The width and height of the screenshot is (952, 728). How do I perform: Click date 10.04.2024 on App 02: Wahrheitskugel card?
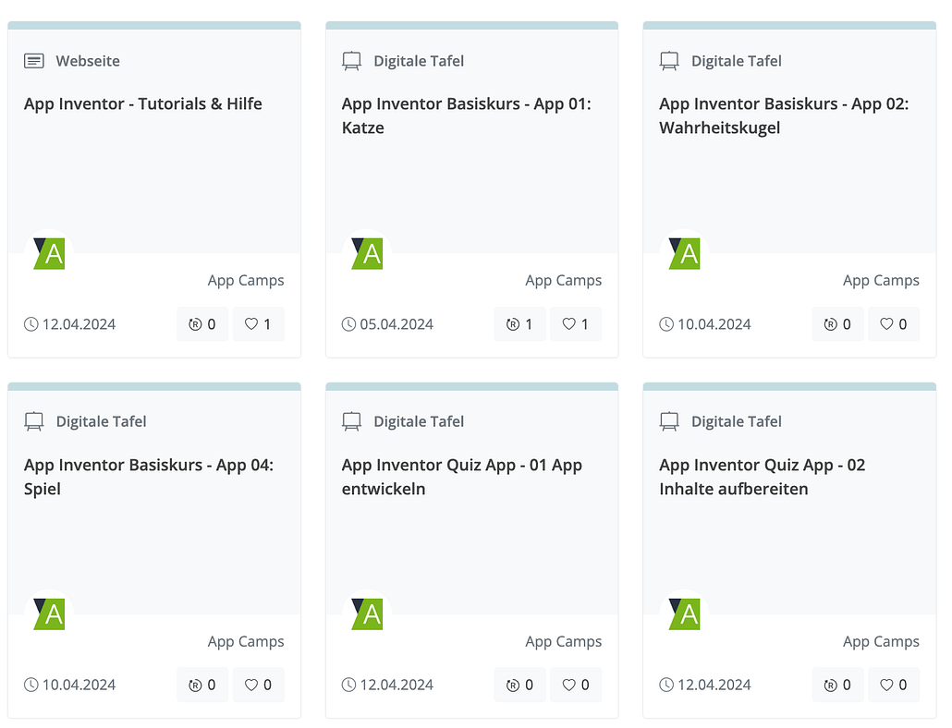[x=714, y=324]
